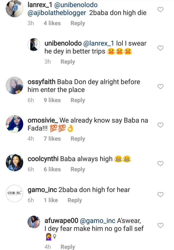Like afuwape00's reply heart icon
The width and height of the screenshot is (174, 250).
[160, 225]
